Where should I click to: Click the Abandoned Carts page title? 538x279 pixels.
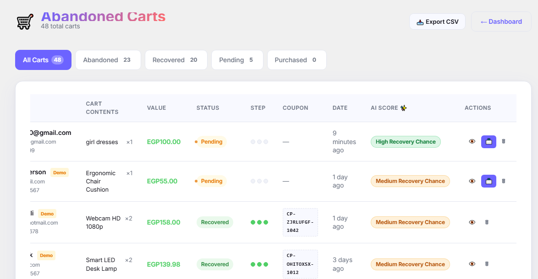point(103,16)
